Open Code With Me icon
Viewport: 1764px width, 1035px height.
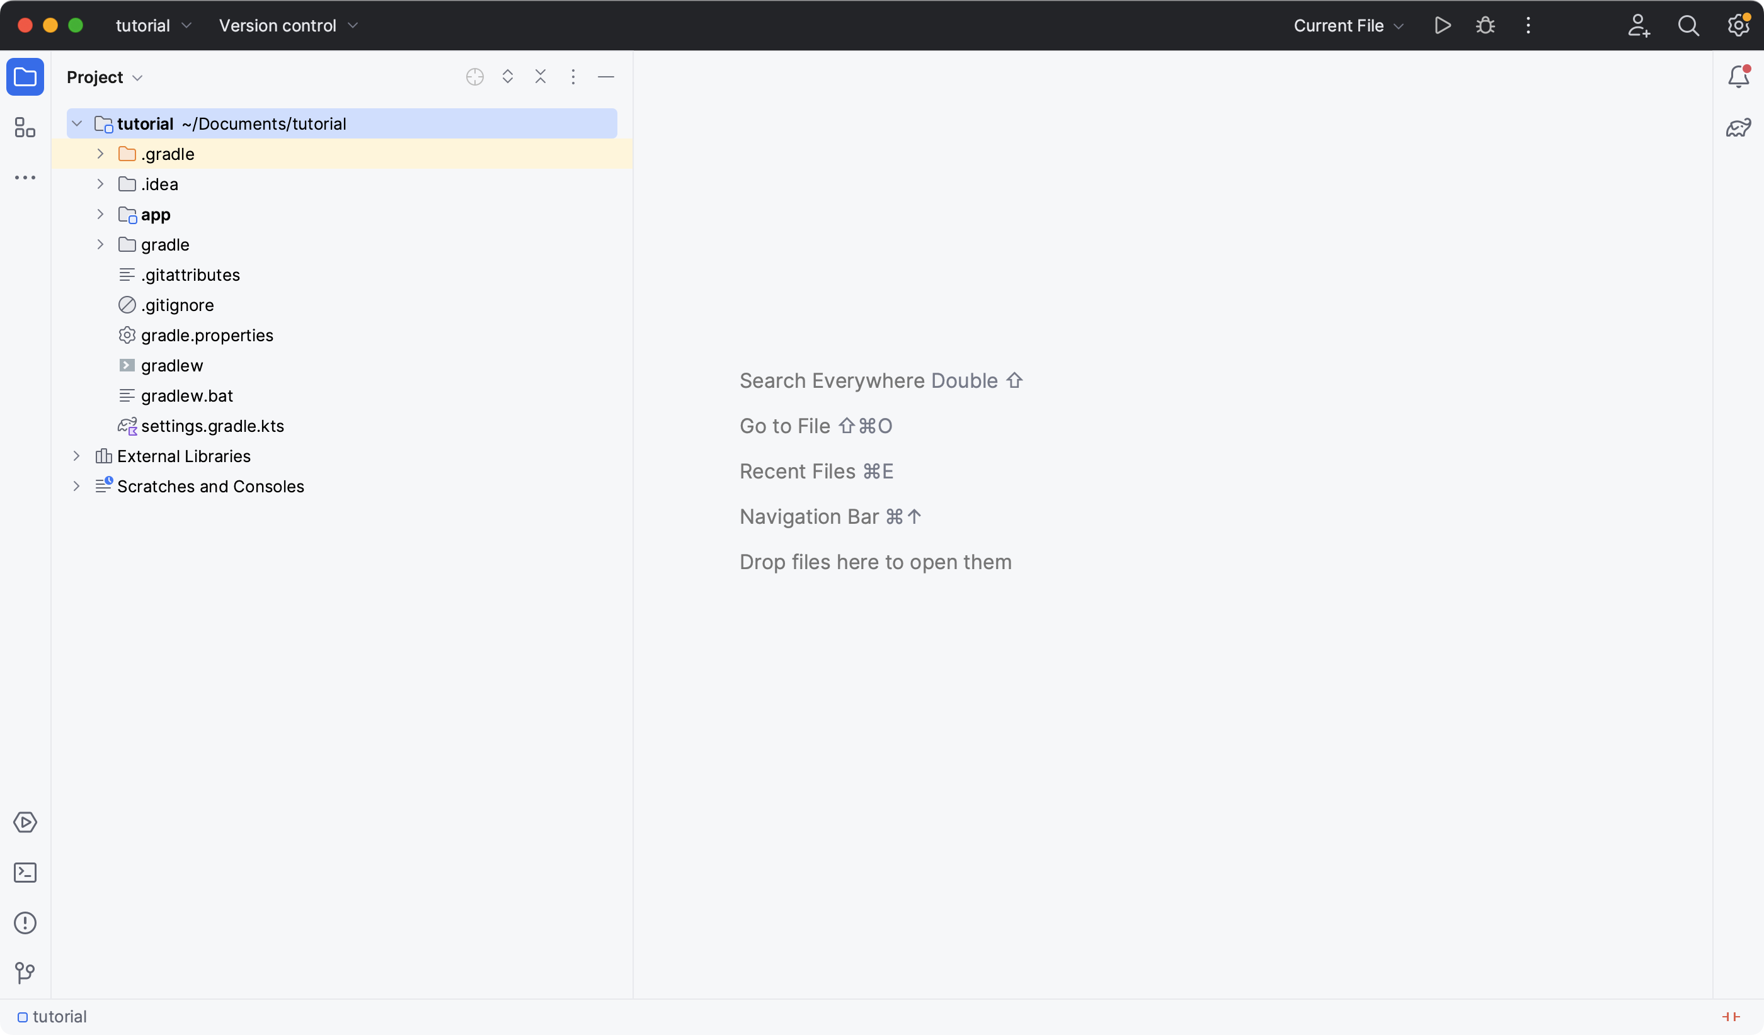click(1639, 26)
